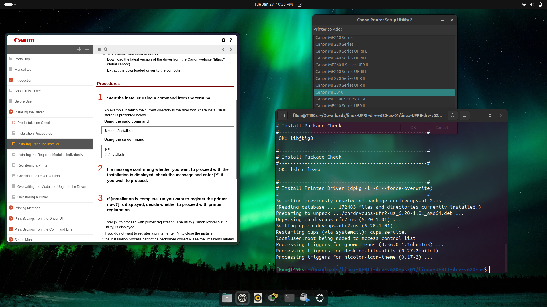Expand all sidebar topics with plus icon
Image resolution: width=547 pixels, height=307 pixels.
coord(79,49)
